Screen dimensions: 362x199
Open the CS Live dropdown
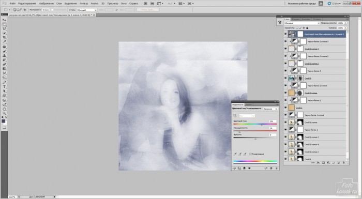[334, 4]
